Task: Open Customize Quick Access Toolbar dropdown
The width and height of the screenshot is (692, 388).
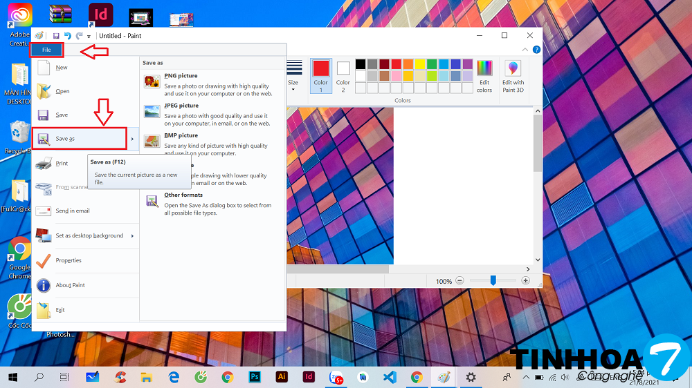Action: (x=89, y=37)
